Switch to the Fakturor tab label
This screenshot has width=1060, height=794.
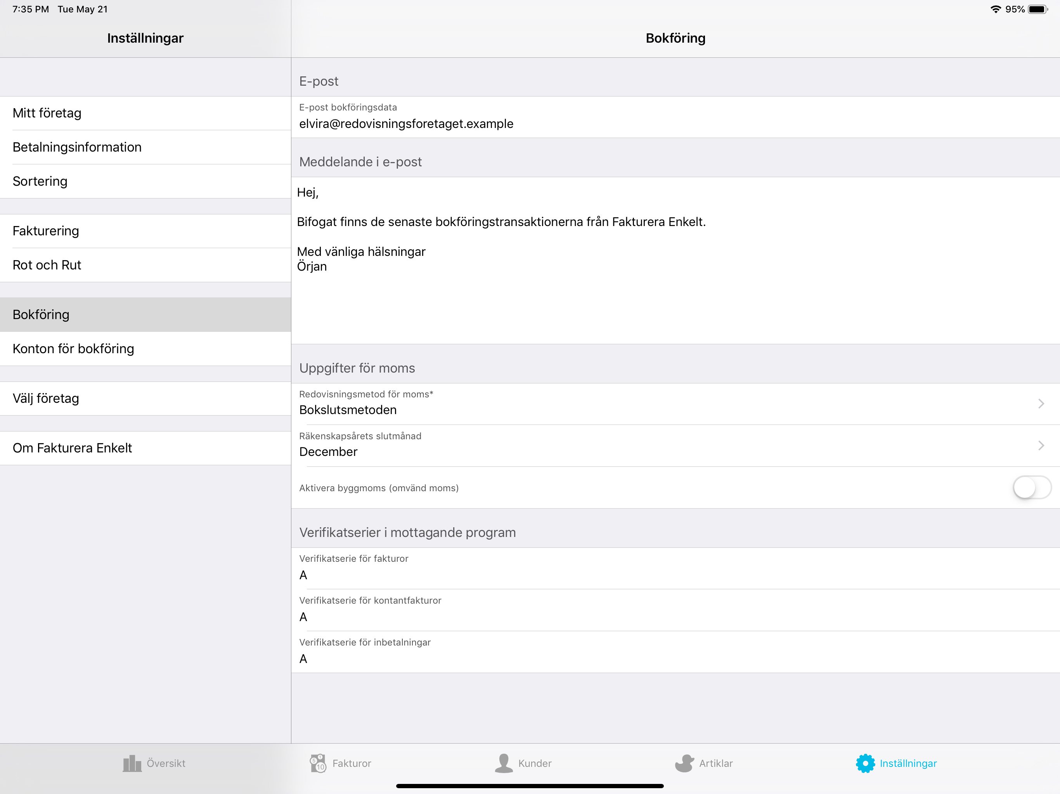(x=352, y=763)
